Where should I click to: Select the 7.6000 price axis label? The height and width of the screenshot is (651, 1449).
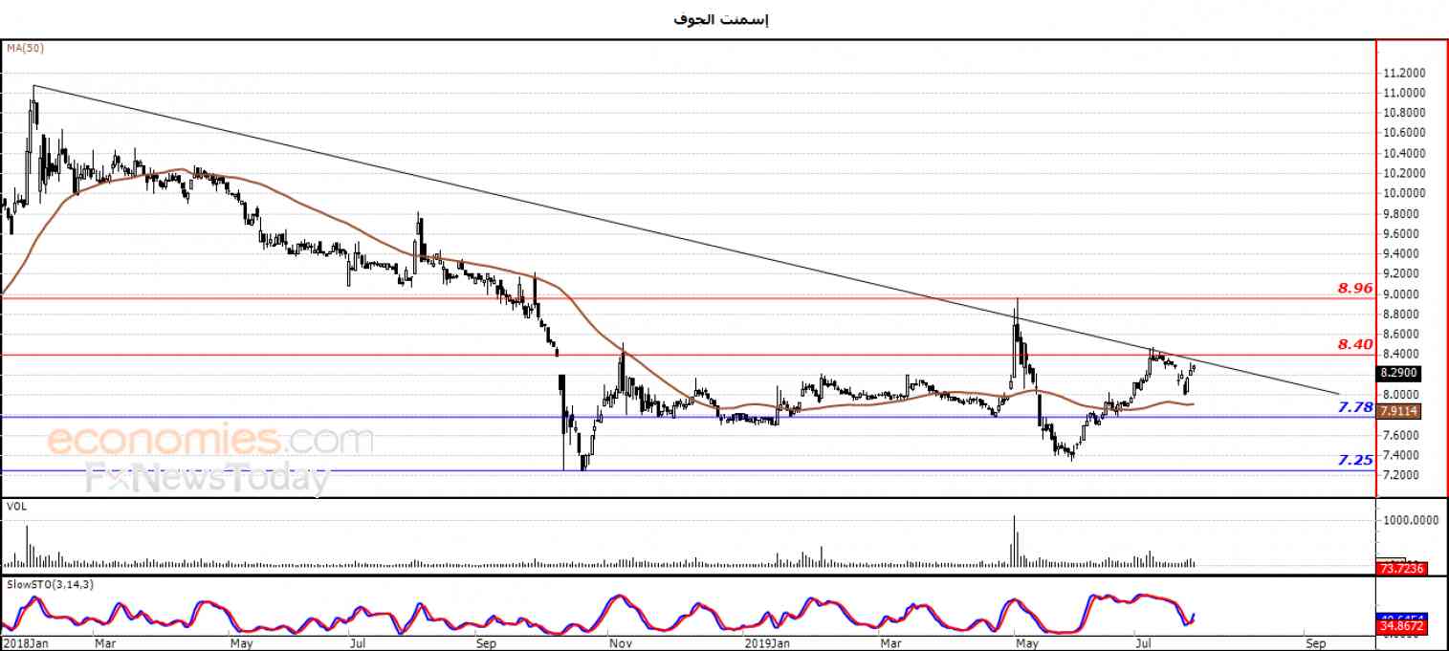pos(1400,435)
